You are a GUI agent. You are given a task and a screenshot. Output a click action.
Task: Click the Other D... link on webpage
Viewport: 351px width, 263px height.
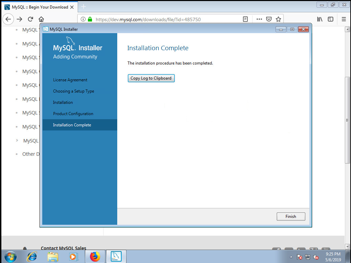point(31,154)
